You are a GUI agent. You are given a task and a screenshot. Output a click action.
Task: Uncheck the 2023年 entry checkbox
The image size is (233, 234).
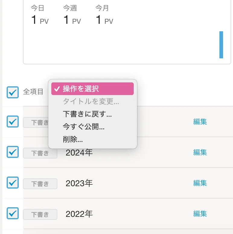point(13,183)
